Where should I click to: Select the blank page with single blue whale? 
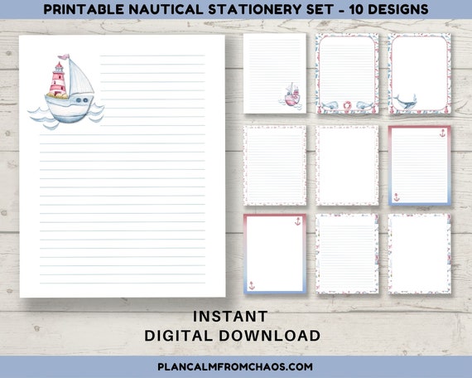(419, 73)
